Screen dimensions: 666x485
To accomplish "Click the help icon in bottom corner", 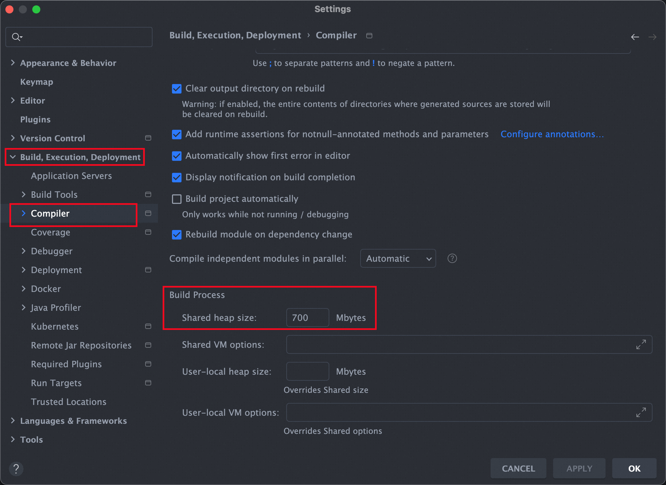I will (16, 468).
